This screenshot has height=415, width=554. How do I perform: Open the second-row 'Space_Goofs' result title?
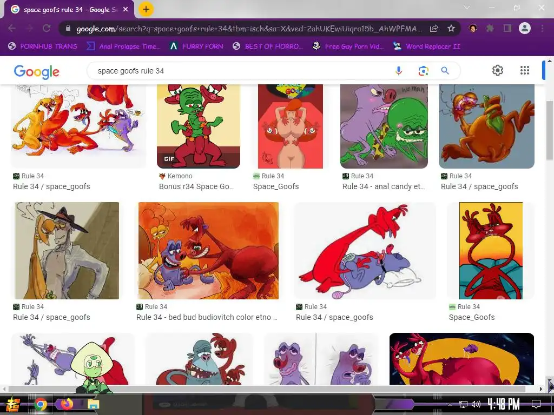[x=472, y=317]
